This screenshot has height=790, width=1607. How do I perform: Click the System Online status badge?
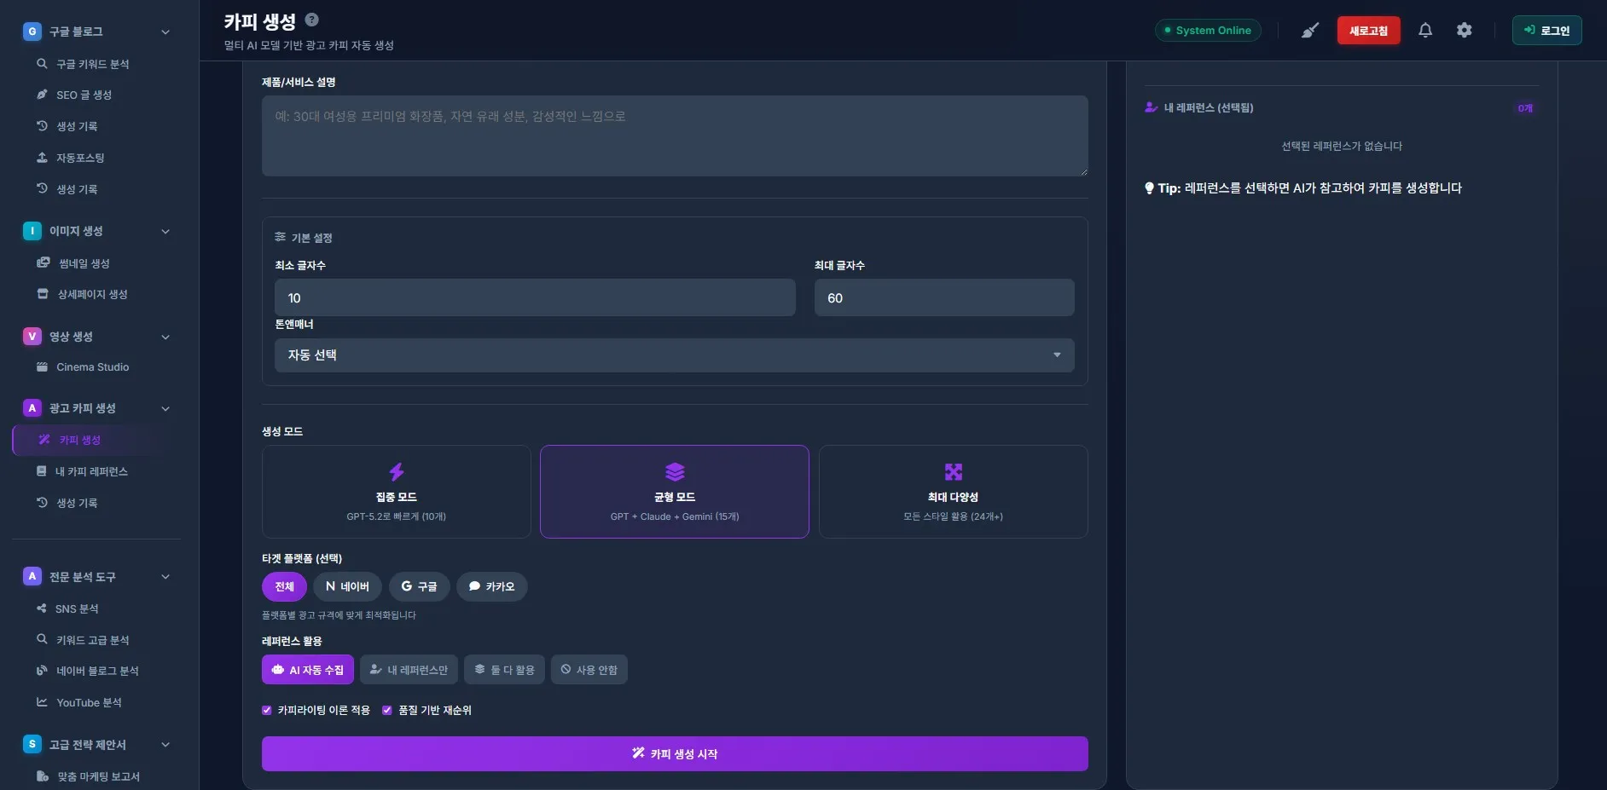click(x=1208, y=31)
